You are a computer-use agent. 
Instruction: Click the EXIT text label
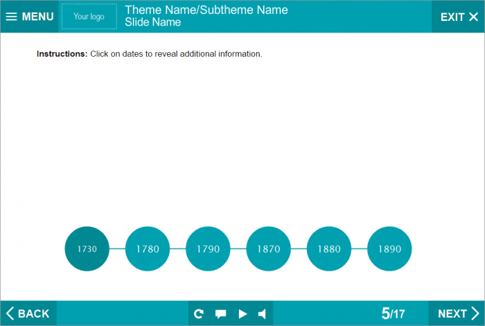pyautogui.click(x=452, y=17)
